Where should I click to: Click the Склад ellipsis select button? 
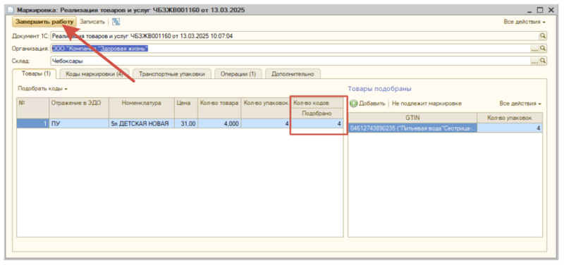[x=534, y=61]
